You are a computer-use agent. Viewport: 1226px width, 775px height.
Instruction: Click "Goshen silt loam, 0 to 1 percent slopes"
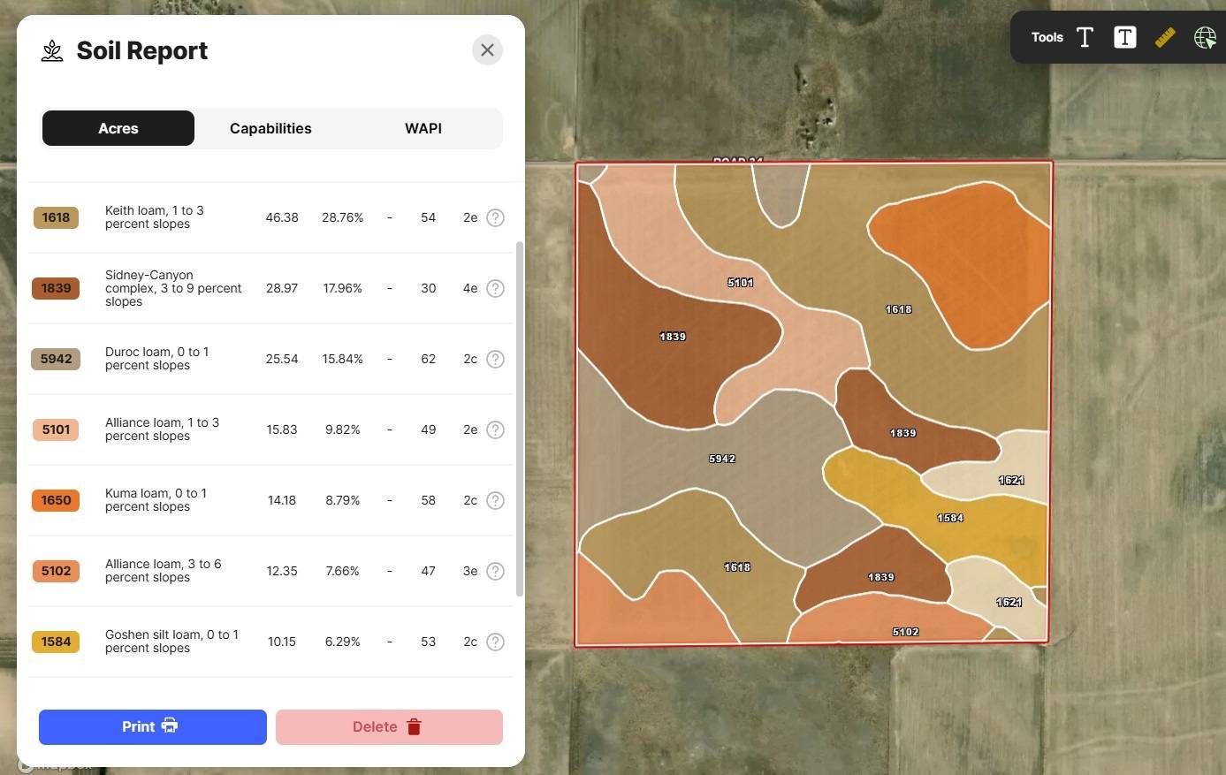[171, 642]
